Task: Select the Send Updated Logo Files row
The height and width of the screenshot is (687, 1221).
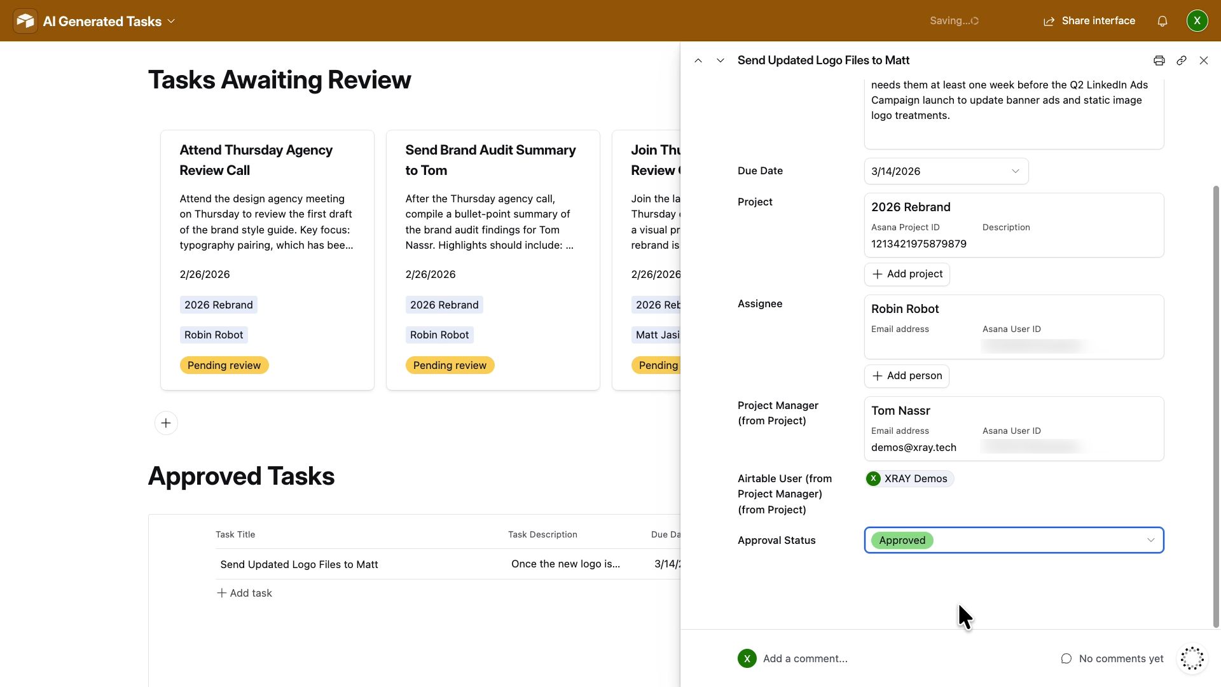Action: (299, 564)
